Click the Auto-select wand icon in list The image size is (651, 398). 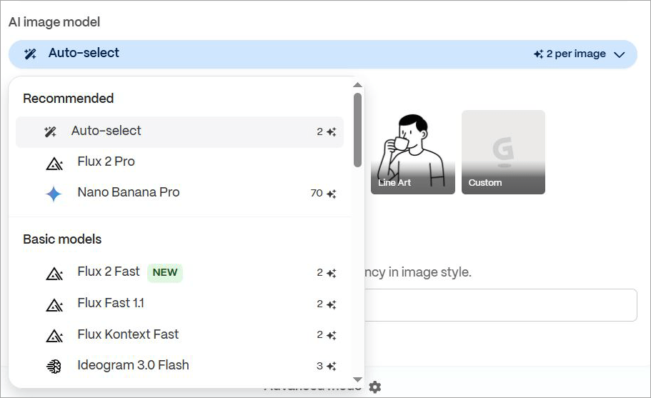tap(50, 132)
